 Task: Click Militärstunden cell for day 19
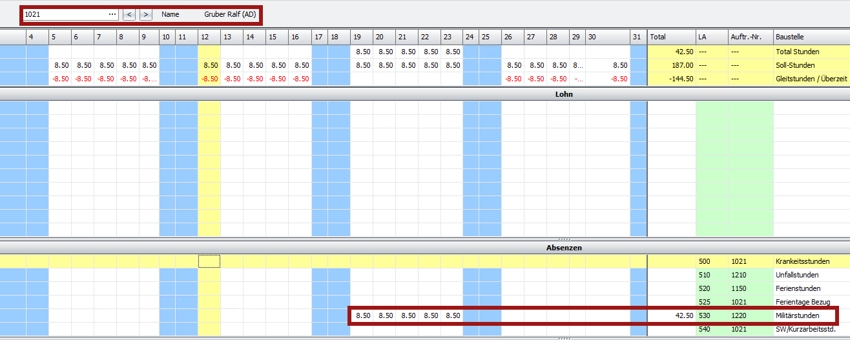(362, 316)
